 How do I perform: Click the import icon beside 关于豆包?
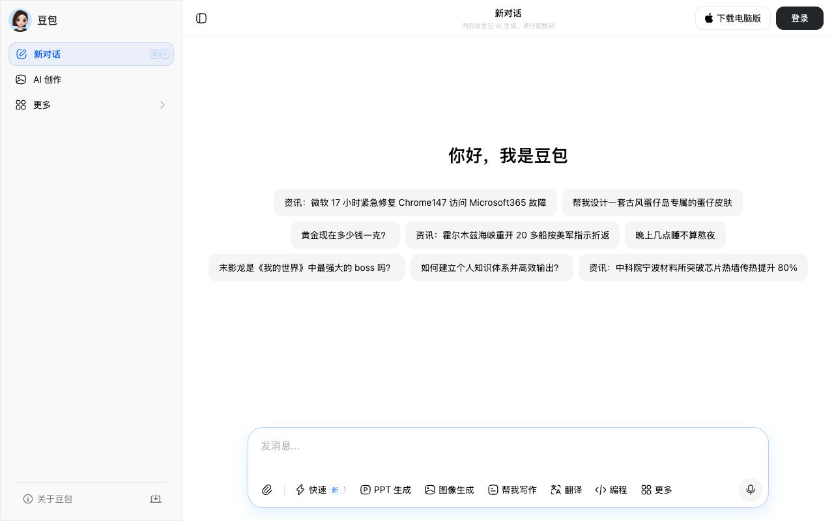pos(156,499)
